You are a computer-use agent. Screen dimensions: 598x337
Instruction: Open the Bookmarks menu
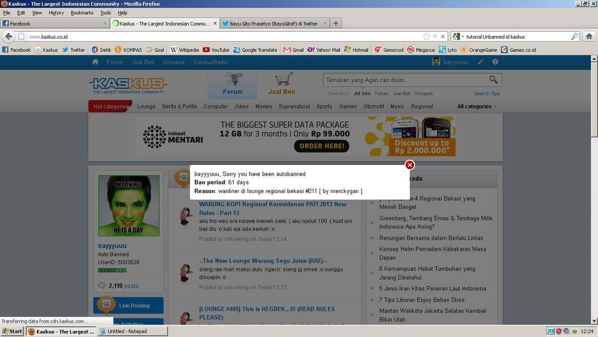coord(82,13)
